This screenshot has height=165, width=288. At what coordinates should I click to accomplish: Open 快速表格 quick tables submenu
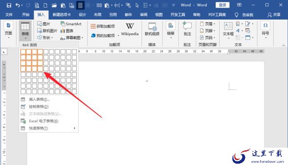[49, 128]
